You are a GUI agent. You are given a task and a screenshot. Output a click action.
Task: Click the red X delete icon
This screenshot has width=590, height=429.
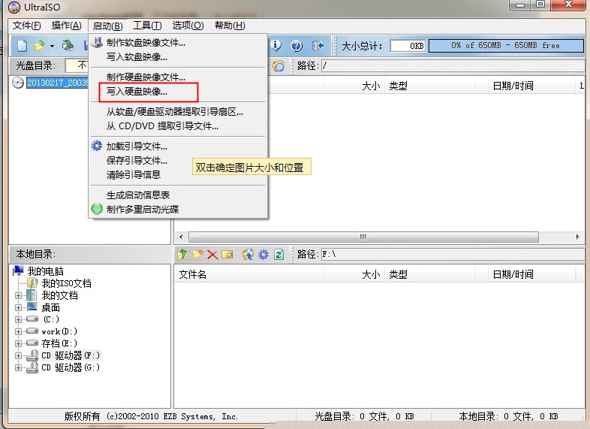[212, 255]
